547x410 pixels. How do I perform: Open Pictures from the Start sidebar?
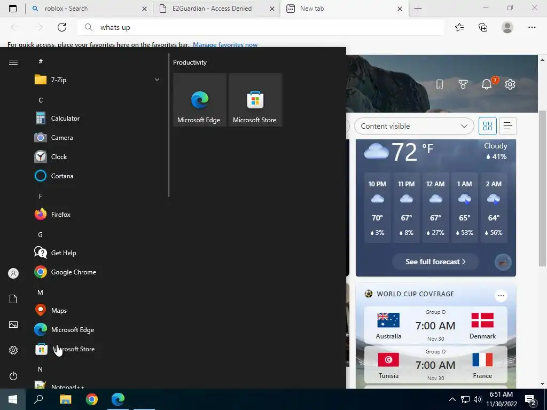point(13,325)
